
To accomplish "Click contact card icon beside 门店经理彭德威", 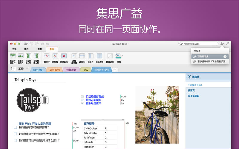I will [x=83, y=97].
